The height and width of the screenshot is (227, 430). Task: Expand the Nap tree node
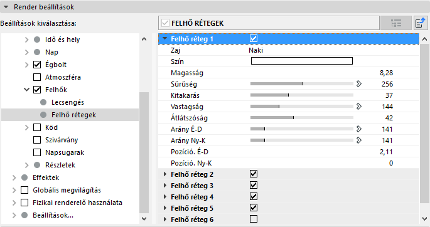point(26,52)
